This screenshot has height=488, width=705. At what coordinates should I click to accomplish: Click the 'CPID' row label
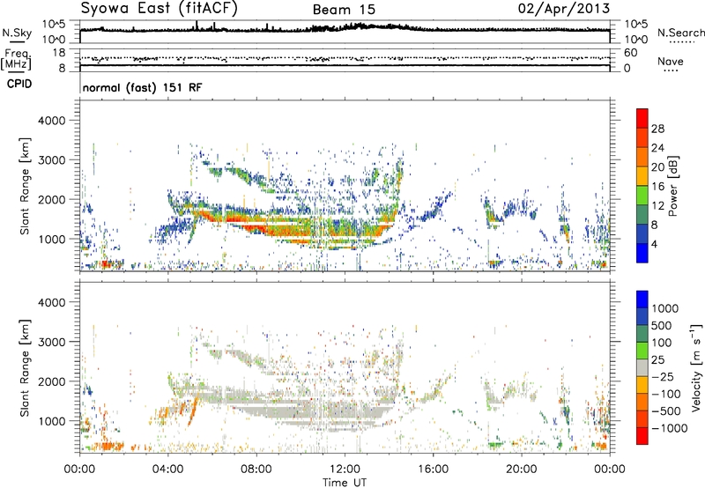pos(19,84)
